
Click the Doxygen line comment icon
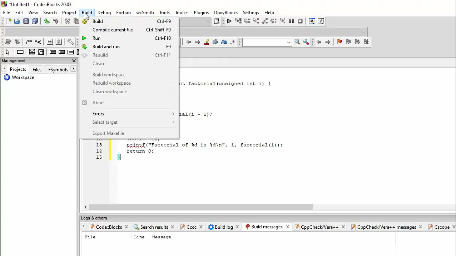pyautogui.click(x=38, y=42)
